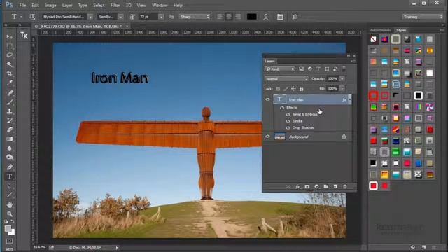Open the Fill slider dropdown
Viewport: 448px width, 252px height.
click(x=342, y=89)
